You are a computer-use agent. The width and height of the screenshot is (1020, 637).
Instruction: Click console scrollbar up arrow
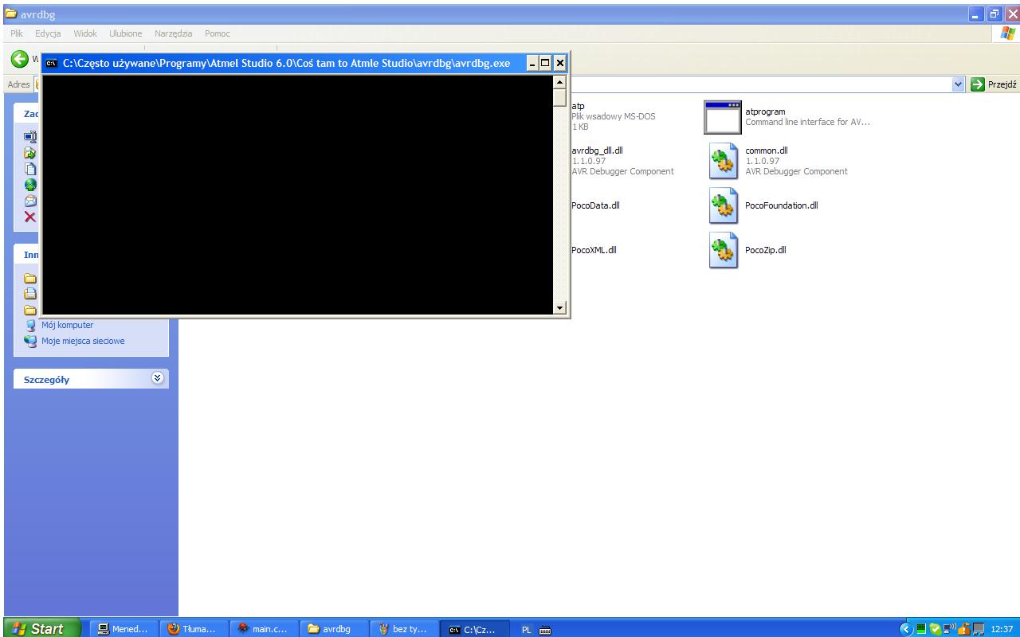tap(559, 81)
